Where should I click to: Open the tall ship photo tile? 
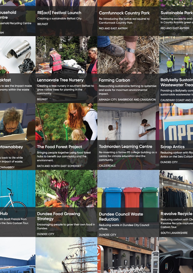pos(66,255)
